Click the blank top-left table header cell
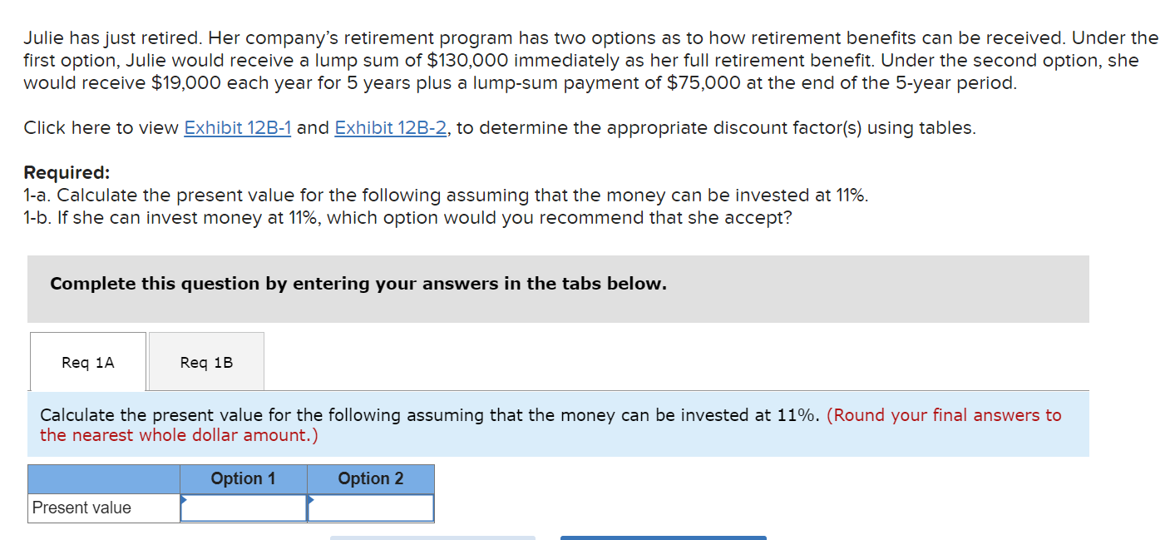This screenshot has height=540, width=1175. [x=103, y=478]
